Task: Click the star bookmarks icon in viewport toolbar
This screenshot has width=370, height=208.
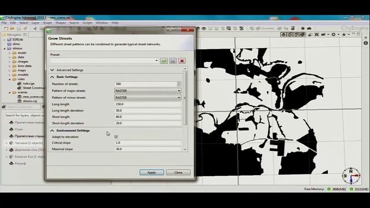Action: (x=344, y=35)
